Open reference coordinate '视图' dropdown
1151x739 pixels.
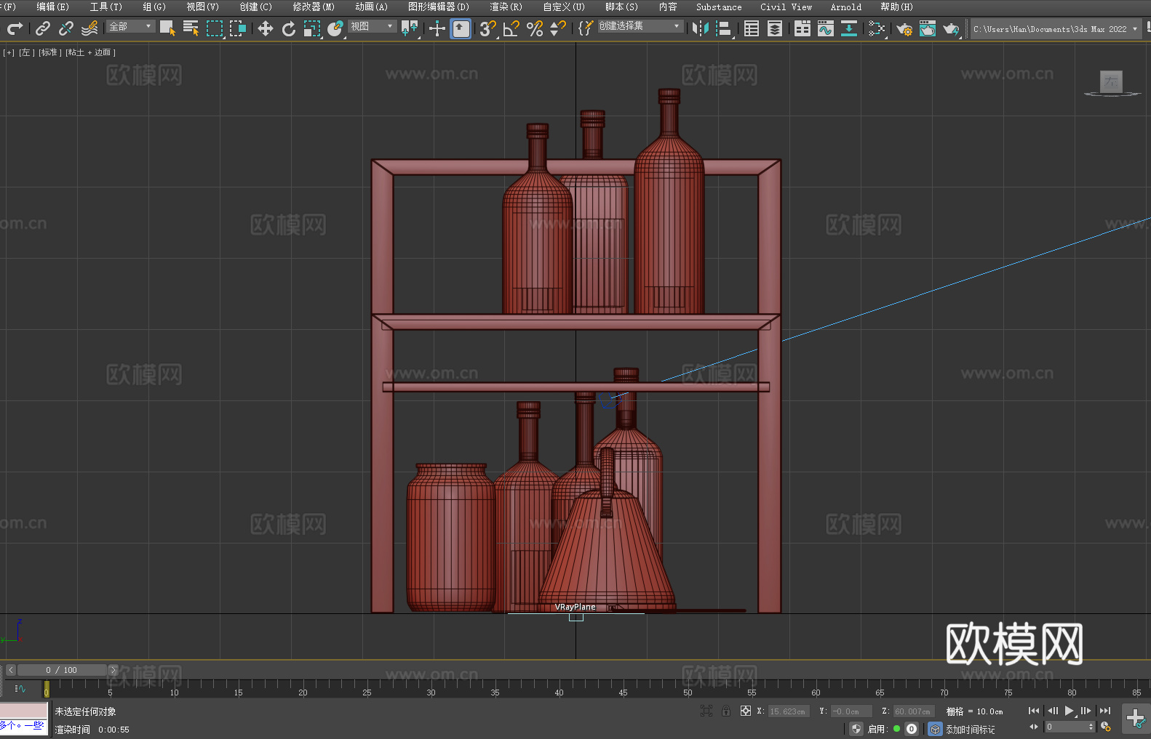click(372, 26)
